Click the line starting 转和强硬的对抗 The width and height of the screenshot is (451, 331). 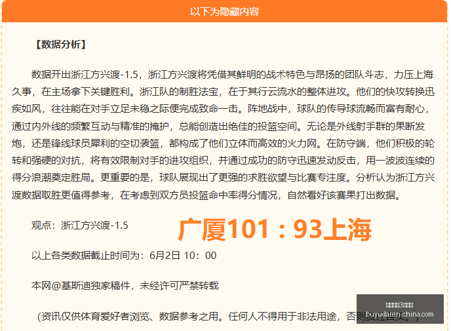(223, 161)
